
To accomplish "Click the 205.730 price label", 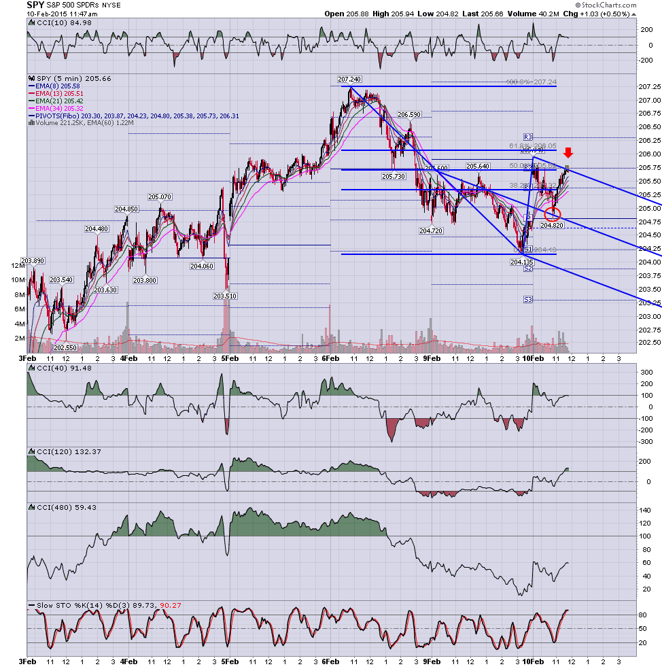I will click(394, 176).
